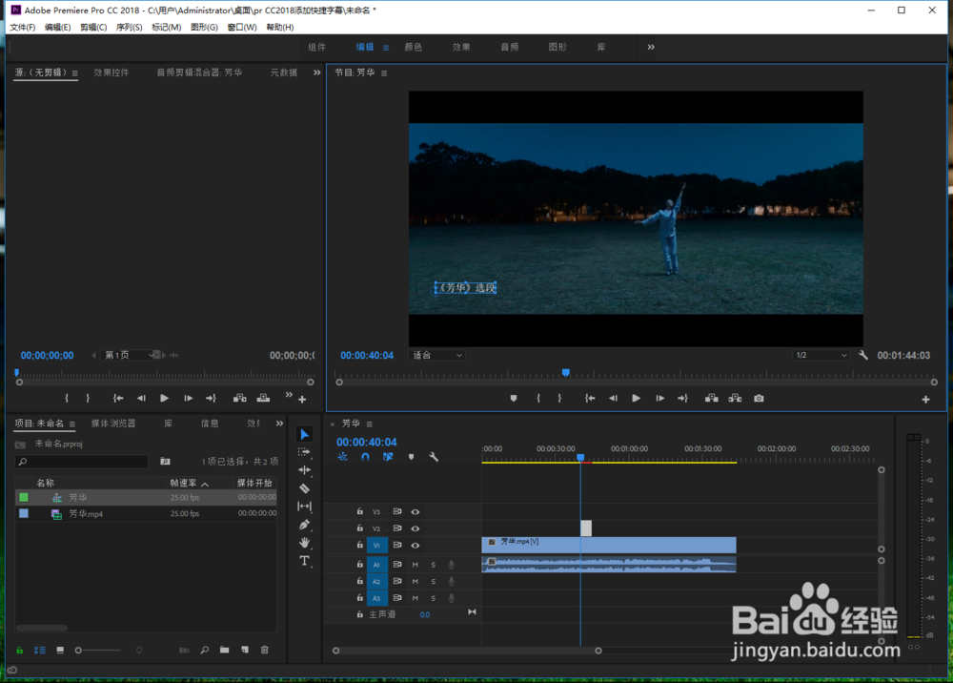Toggle nest sequence insert mode icon

pos(343,457)
